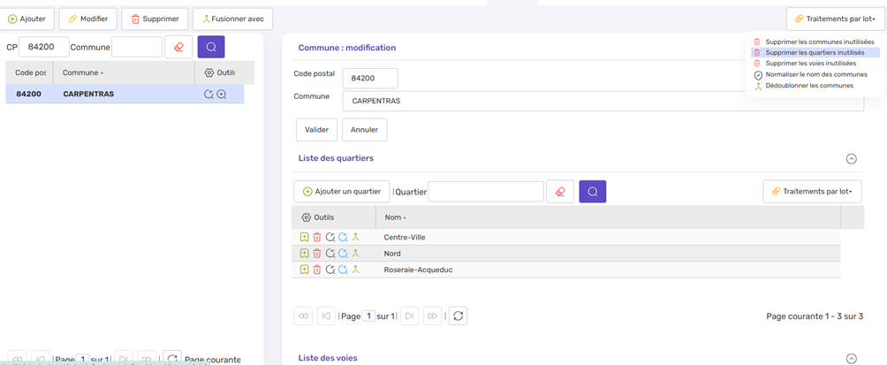Choose Supprimer les quartiers inutilisés
887x365 pixels.
pos(815,53)
